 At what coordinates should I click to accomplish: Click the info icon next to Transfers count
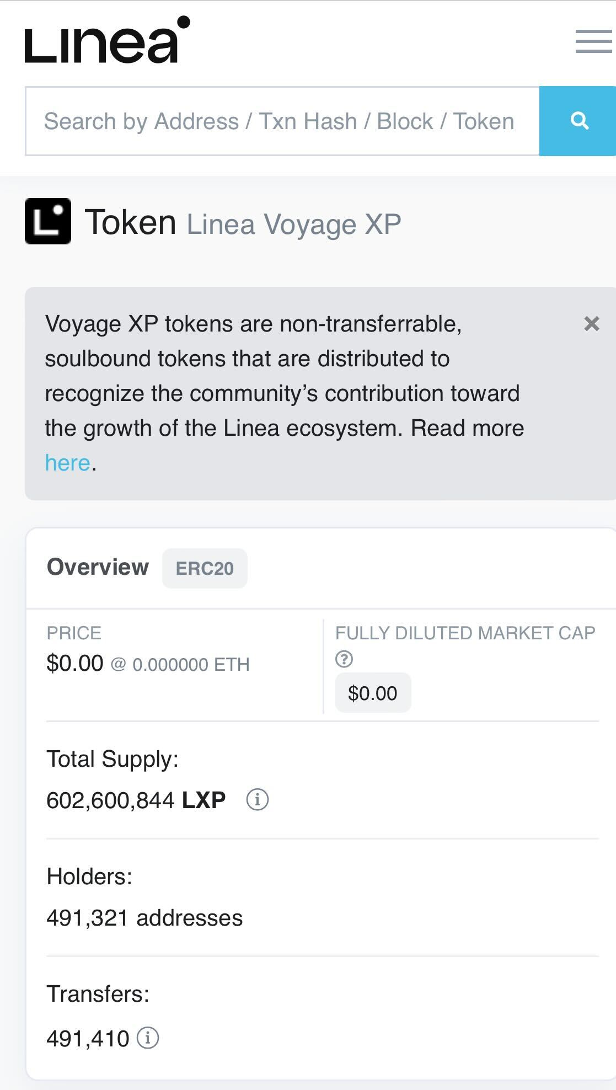coord(148,1038)
